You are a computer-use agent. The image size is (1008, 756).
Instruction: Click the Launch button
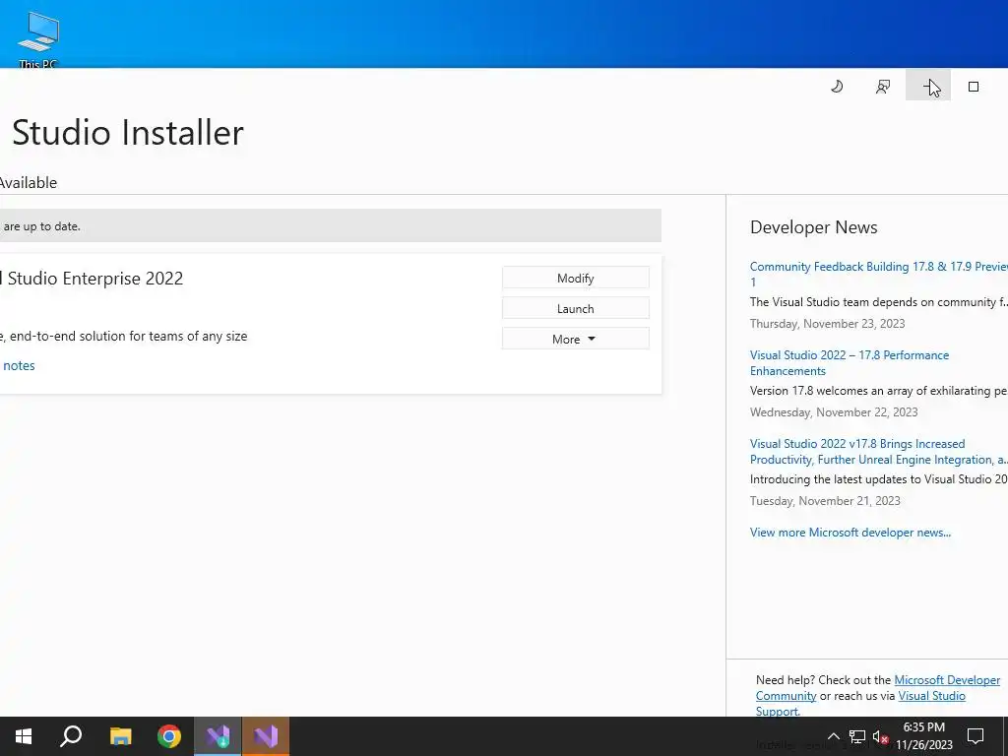click(x=575, y=308)
